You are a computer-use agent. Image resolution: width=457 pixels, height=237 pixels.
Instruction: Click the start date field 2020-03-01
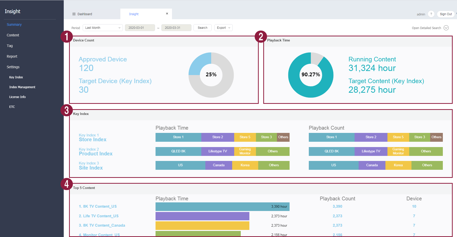pyautogui.click(x=140, y=28)
